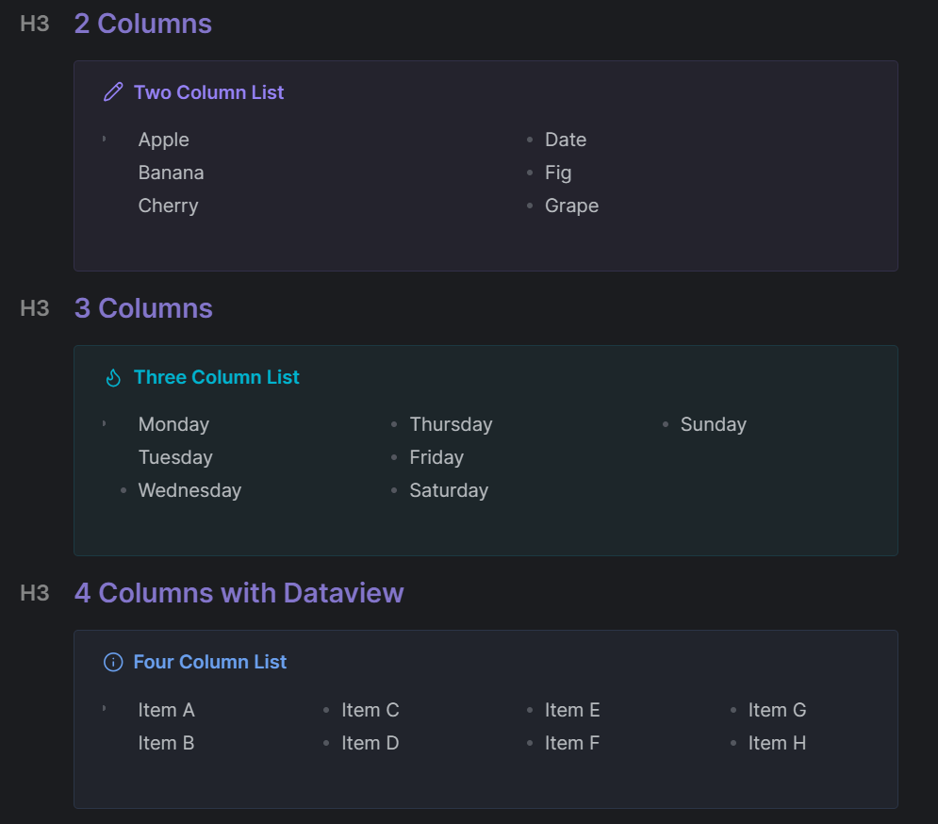Click the bullet point before Wednesday
Viewport: 938px width, 824px height.
(x=123, y=491)
